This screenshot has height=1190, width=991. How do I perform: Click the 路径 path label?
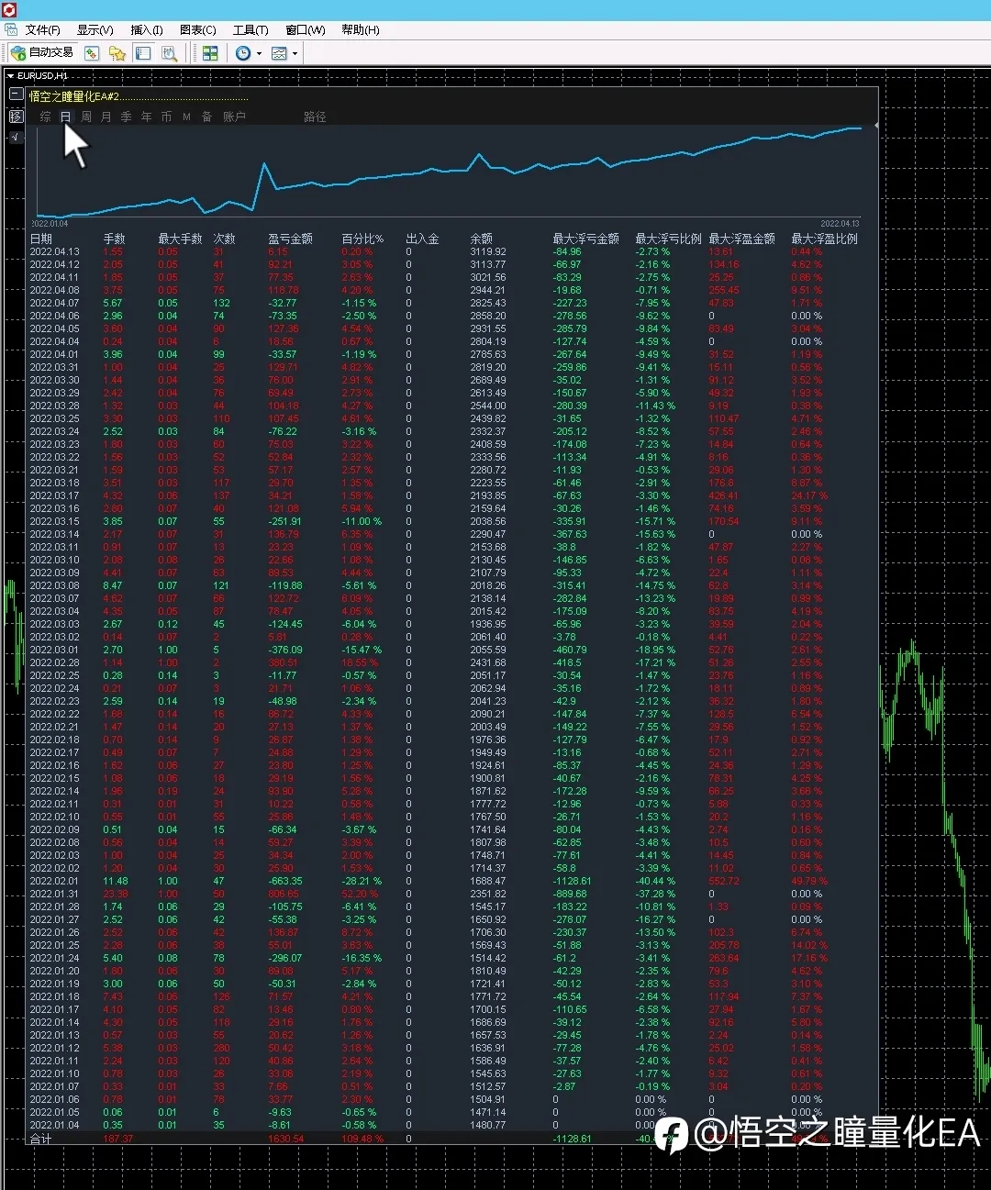[x=315, y=117]
